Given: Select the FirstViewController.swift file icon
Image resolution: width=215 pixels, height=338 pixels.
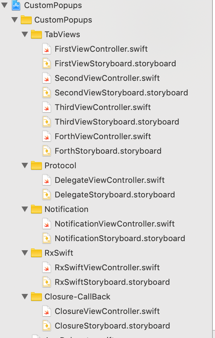Looking at the screenshot, I should [46, 48].
